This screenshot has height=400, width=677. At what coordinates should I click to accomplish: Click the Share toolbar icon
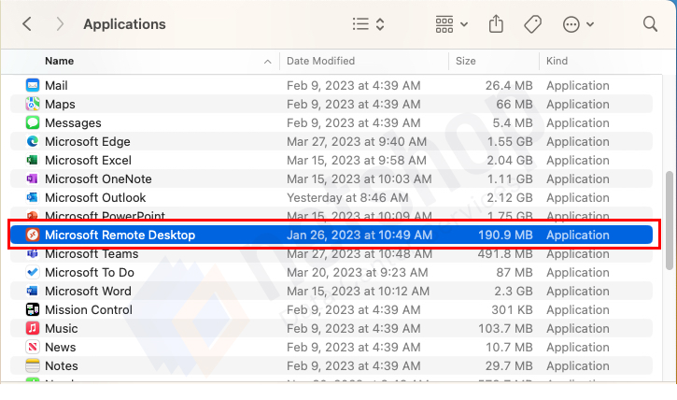[x=496, y=23]
